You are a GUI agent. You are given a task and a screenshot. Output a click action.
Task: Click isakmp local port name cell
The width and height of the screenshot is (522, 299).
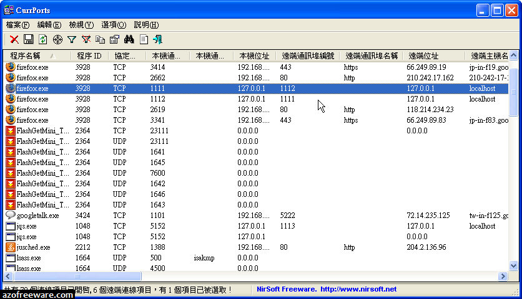click(x=204, y=258)
